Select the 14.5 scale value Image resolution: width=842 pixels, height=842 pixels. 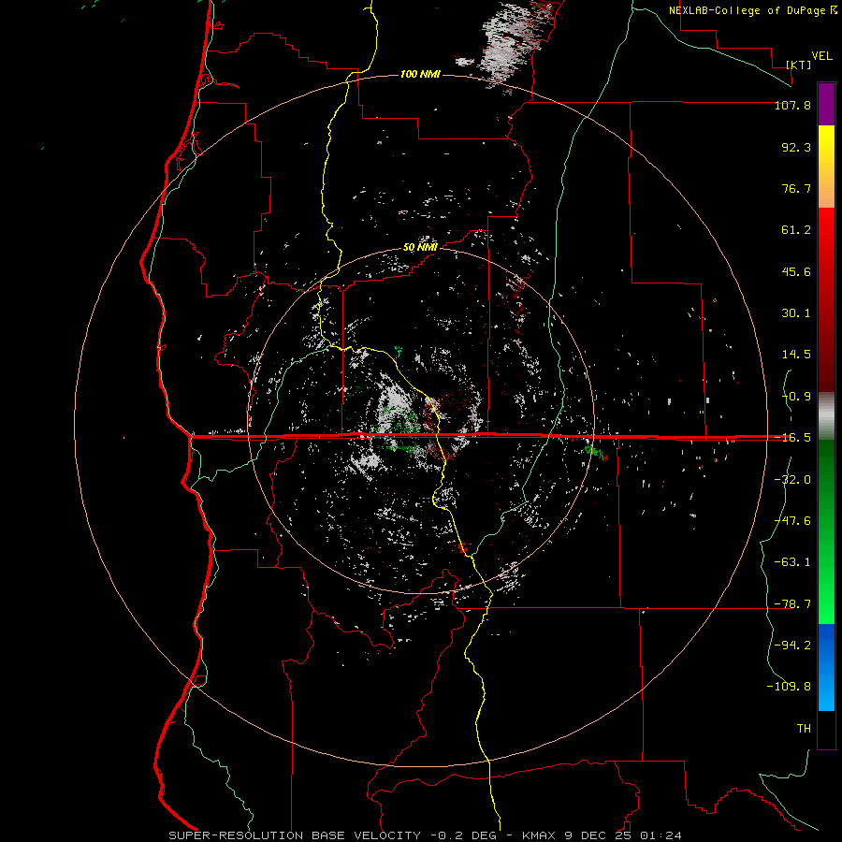[796, 355]
